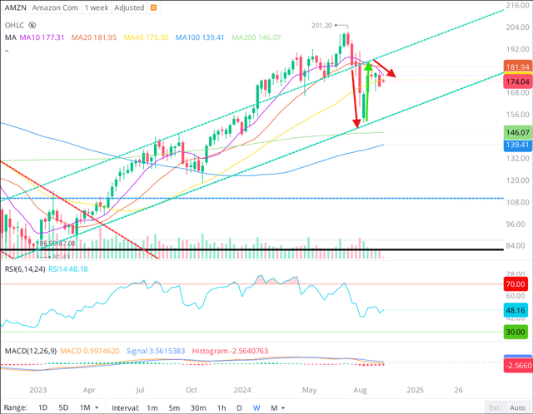The height and width of the screenshot is (414, 533).
Task: Click the MACD 0.9974620 value
Action: coord(90,351)
